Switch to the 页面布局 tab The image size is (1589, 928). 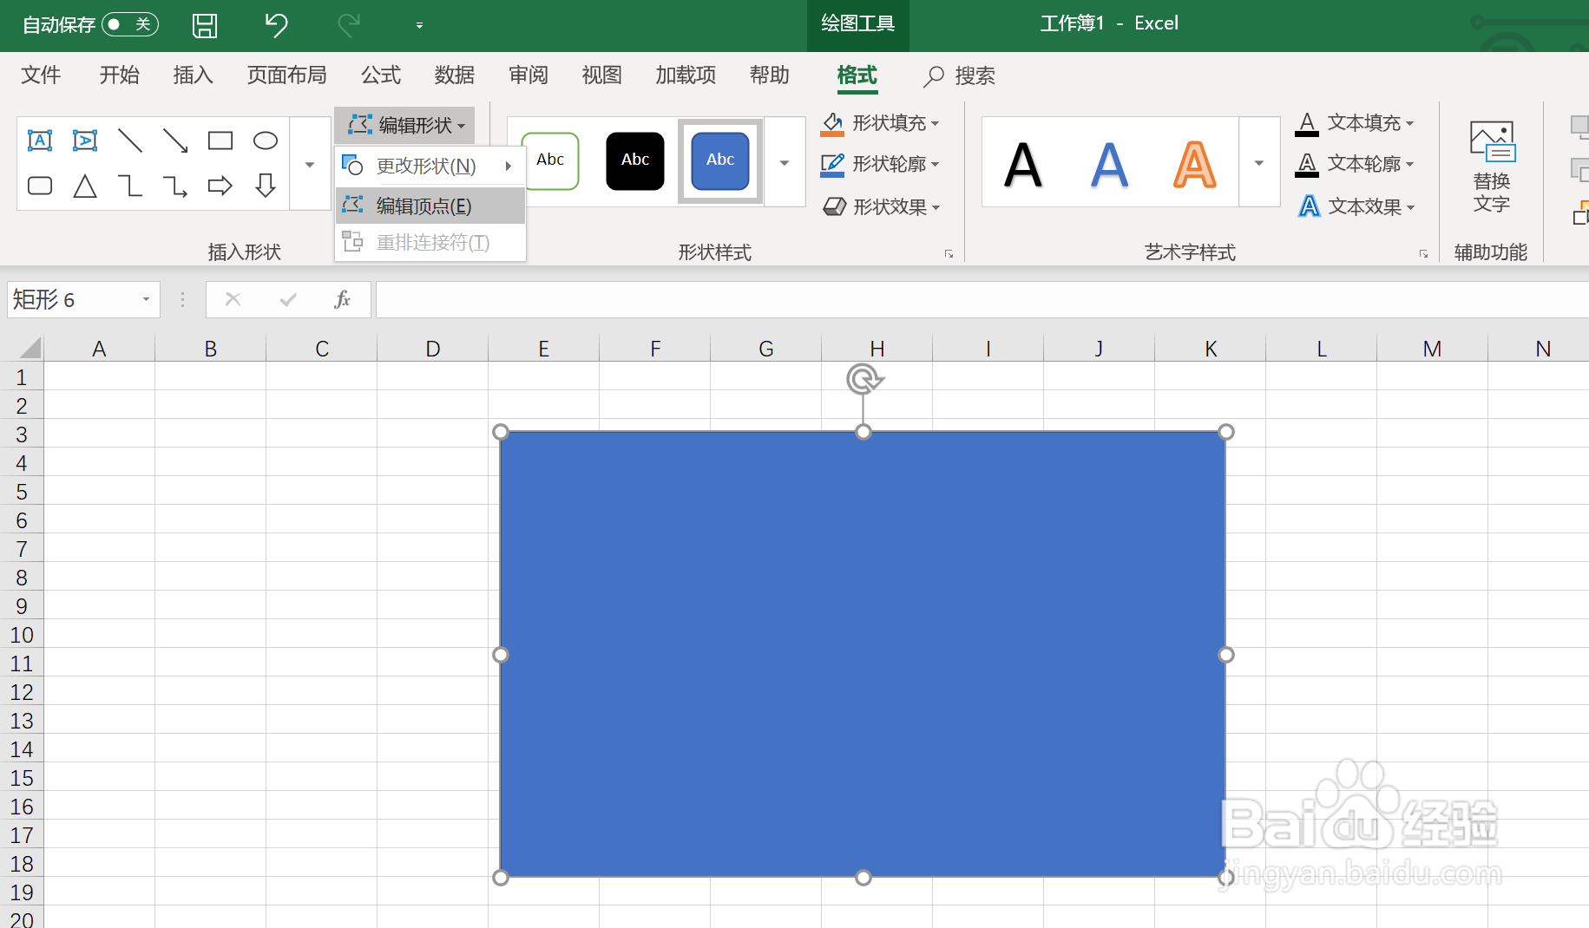click(x=286, y=75)
